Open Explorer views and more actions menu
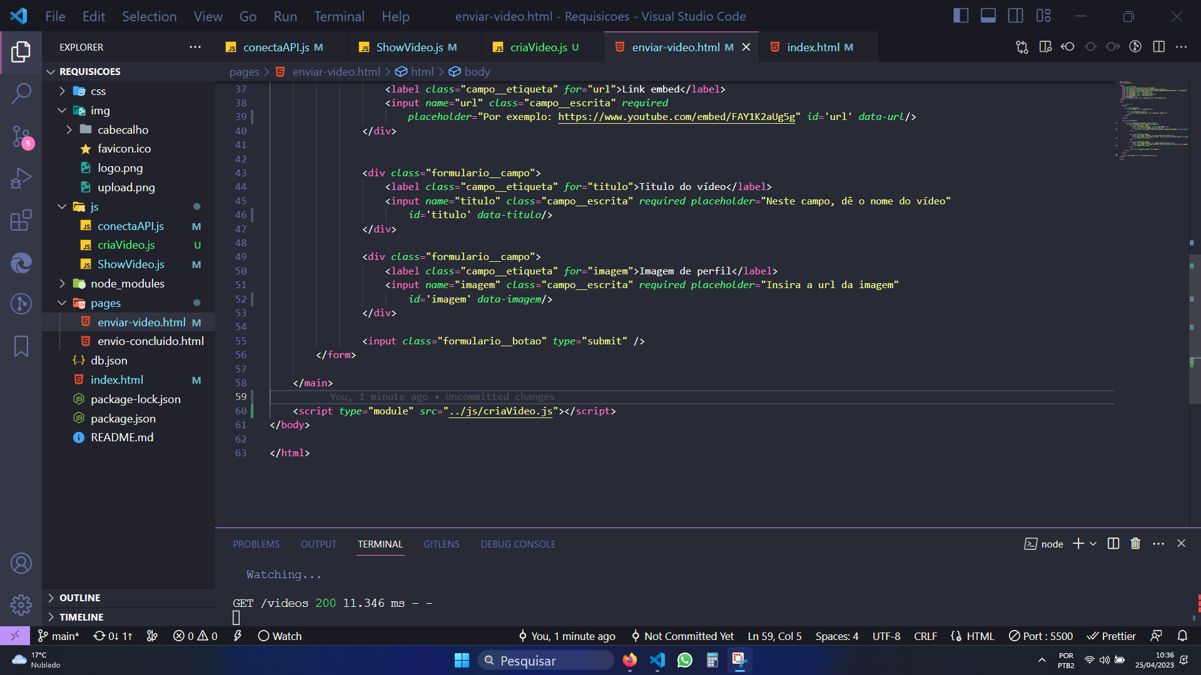 click(x=195, y=47)
